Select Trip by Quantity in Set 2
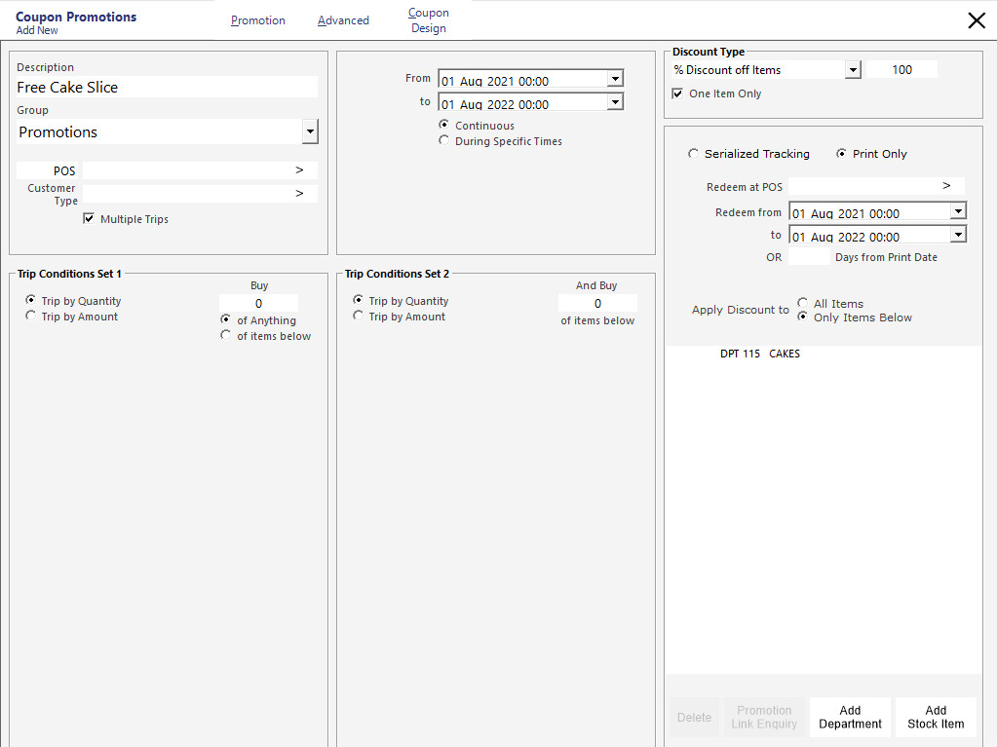The image size is (997, 747). (358, 300)
